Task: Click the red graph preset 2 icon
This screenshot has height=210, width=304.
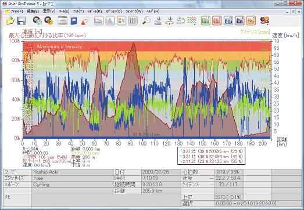Action: coord(217,20)
